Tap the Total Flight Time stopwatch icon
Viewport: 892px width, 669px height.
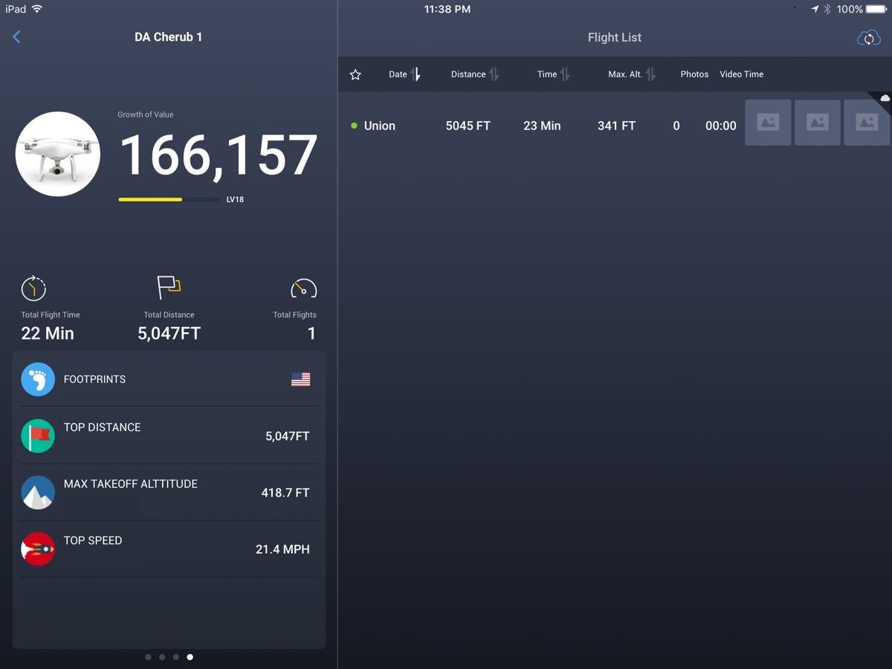pos(34,288)
